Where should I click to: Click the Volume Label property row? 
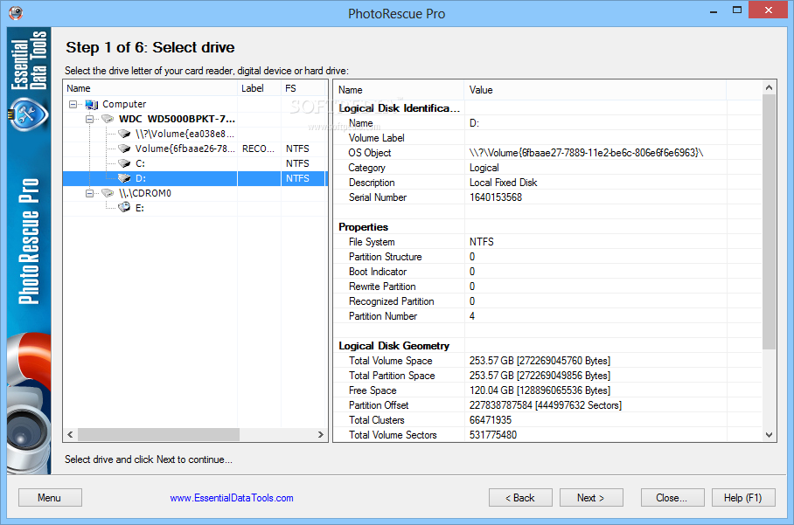coord(547,138)
